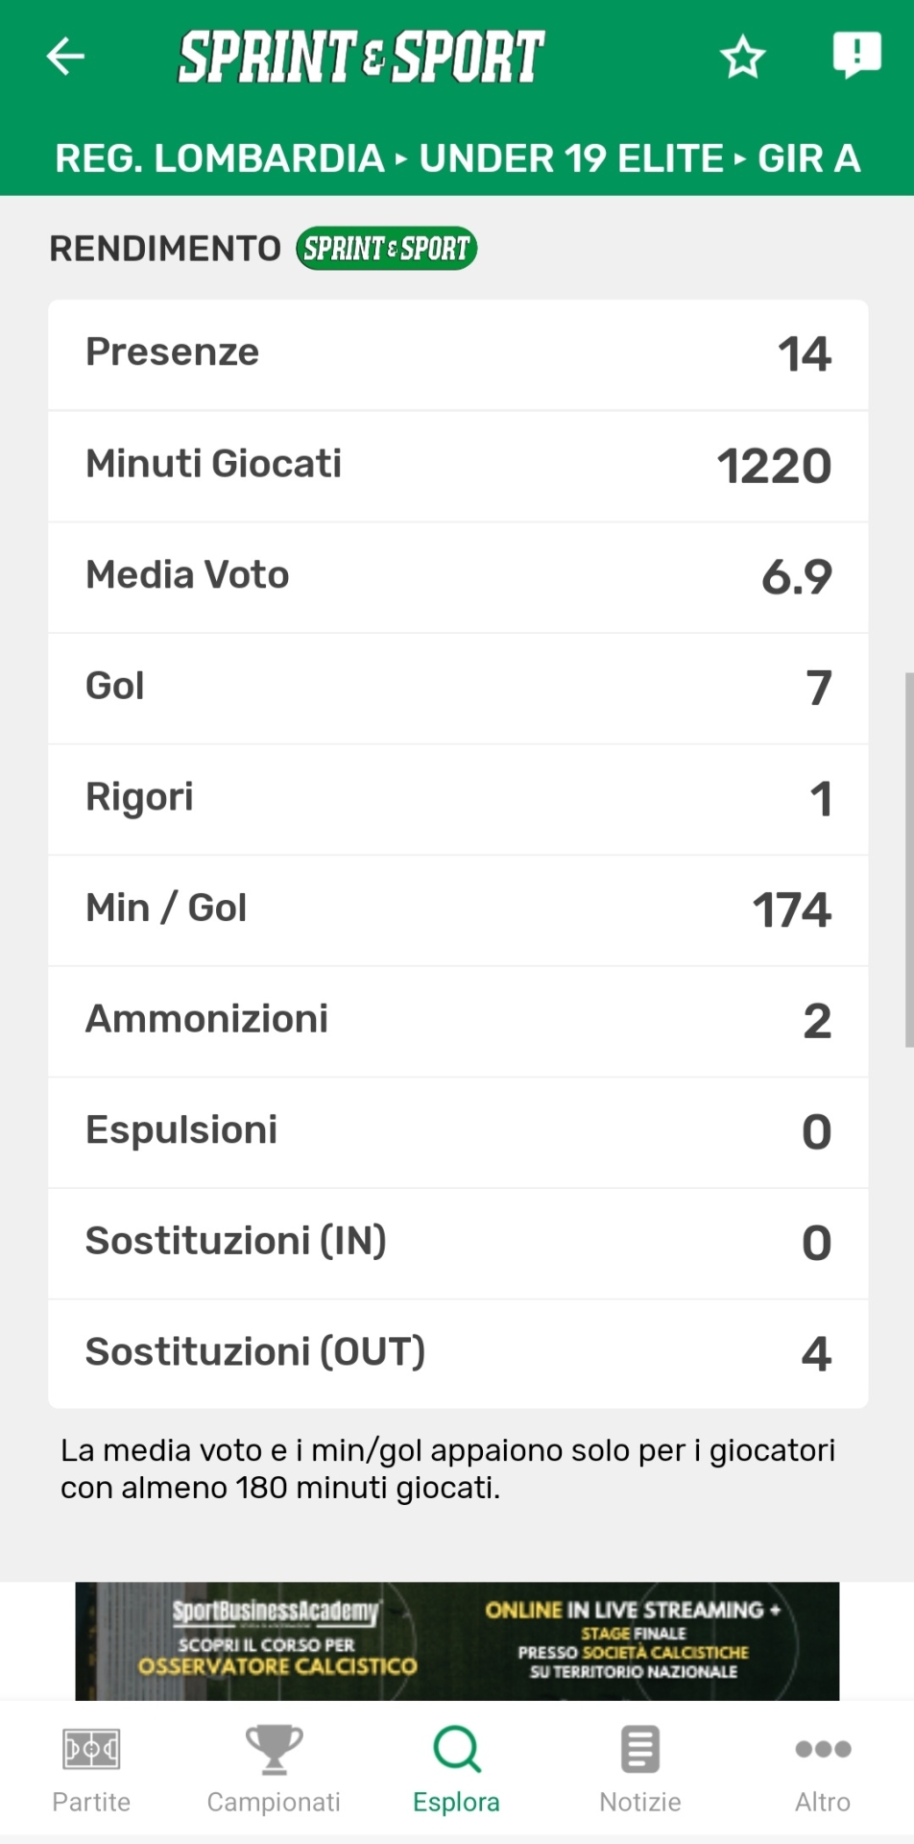The width and height of the screenshot is (914, 1844).
Task: Open the UNDER 19 ELITE breadcrumb
Action: [571, 158]
